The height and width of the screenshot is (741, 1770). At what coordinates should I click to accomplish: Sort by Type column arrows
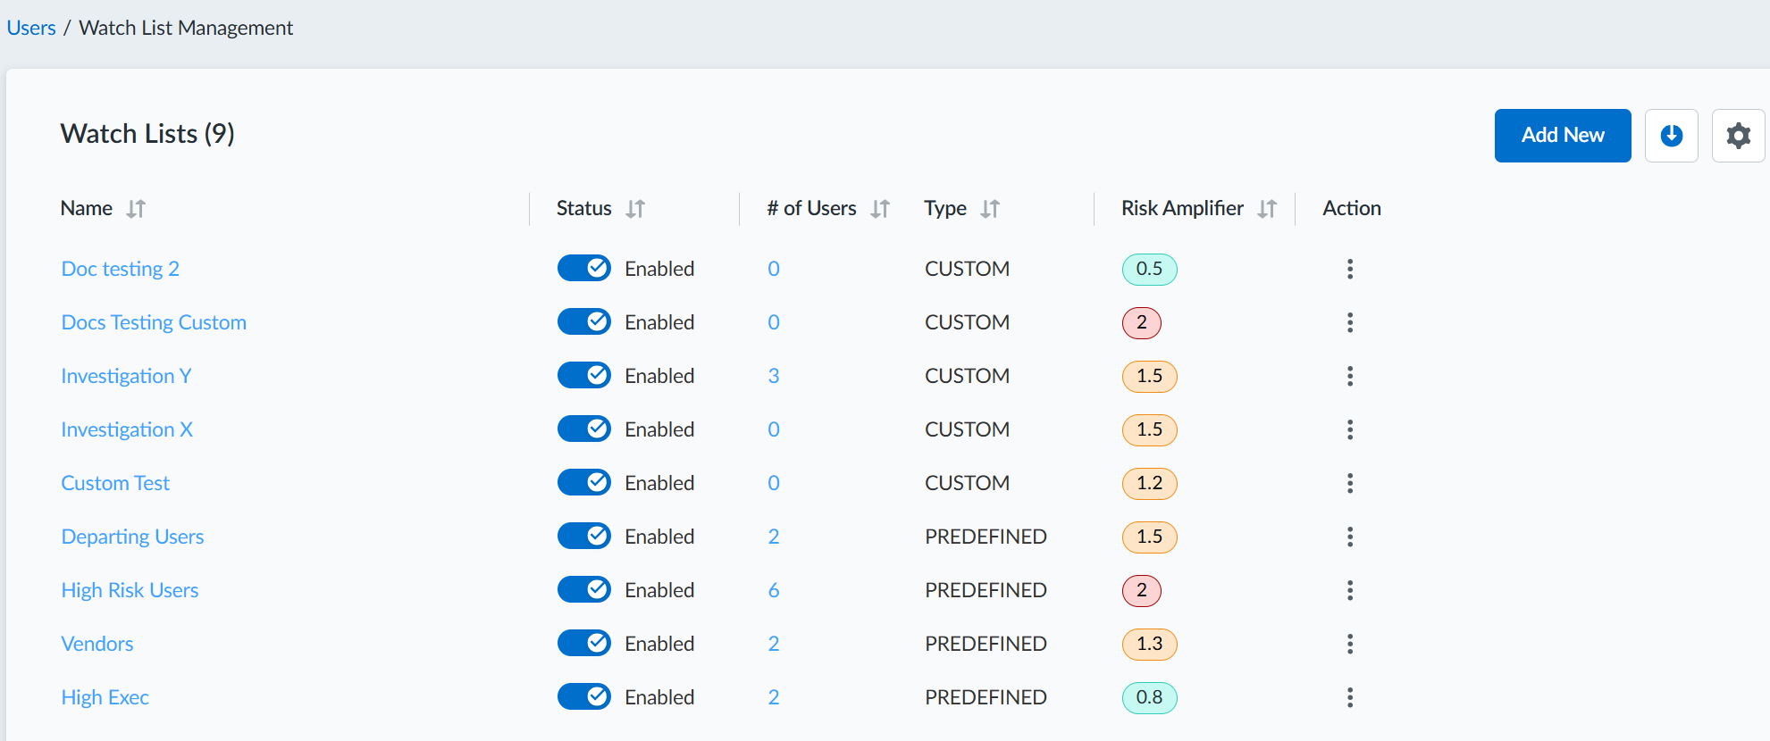(x=990, y=209)
